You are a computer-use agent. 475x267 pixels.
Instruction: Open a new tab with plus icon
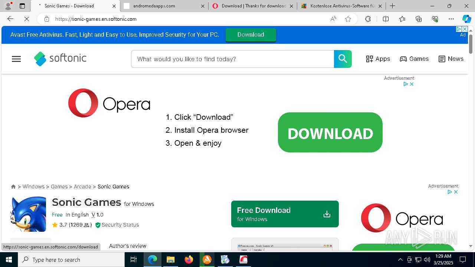pyautogui.click(x=392, y=6)
